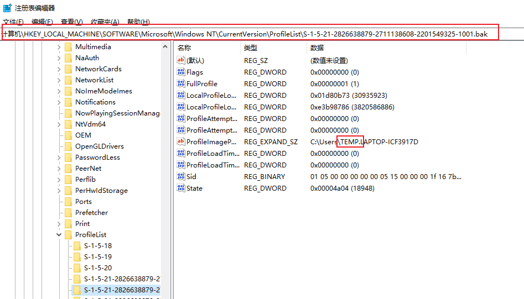Image resolution: width=524 pixels, height=299 pixels.
Task: Click the NetworkCards folder icon
Action: 68,69
